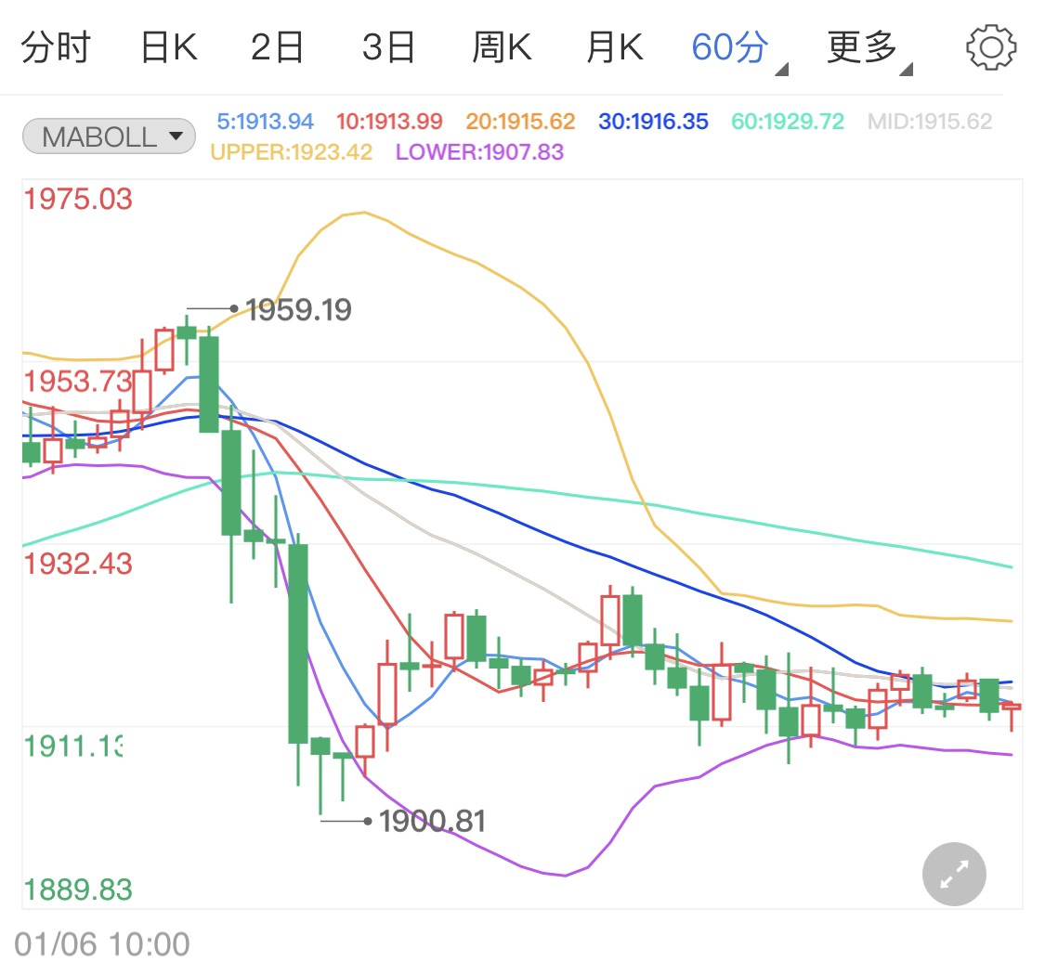
Task: Expand chart with fullscreen arrows button
Action: point(954,874)
